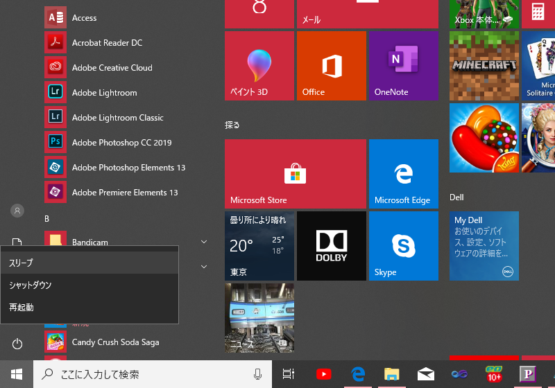Click the Dell group heading
555x388 pixels.
[x=456, y=197]
